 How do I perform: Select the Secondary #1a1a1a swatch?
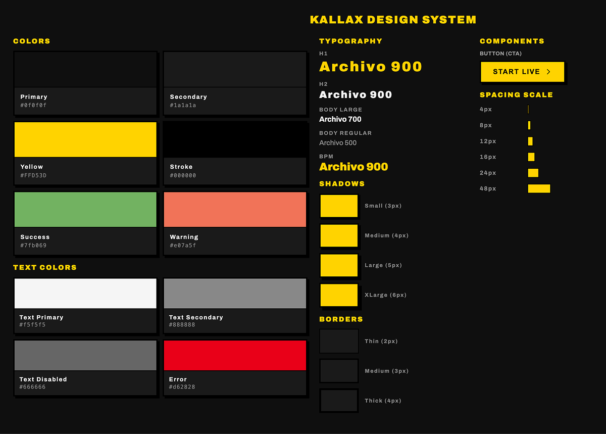coord(234,69)
